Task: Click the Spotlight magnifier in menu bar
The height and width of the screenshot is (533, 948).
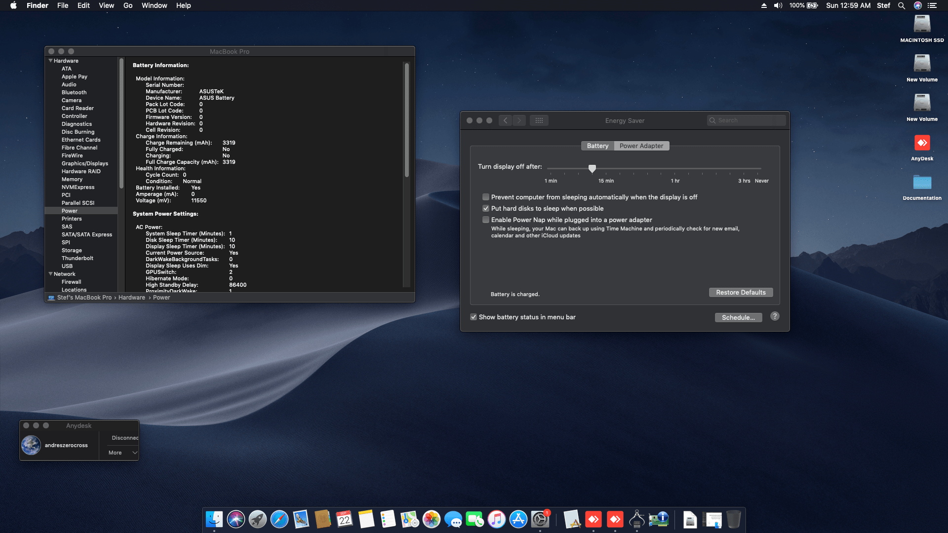Action: (x=902, y=5)
